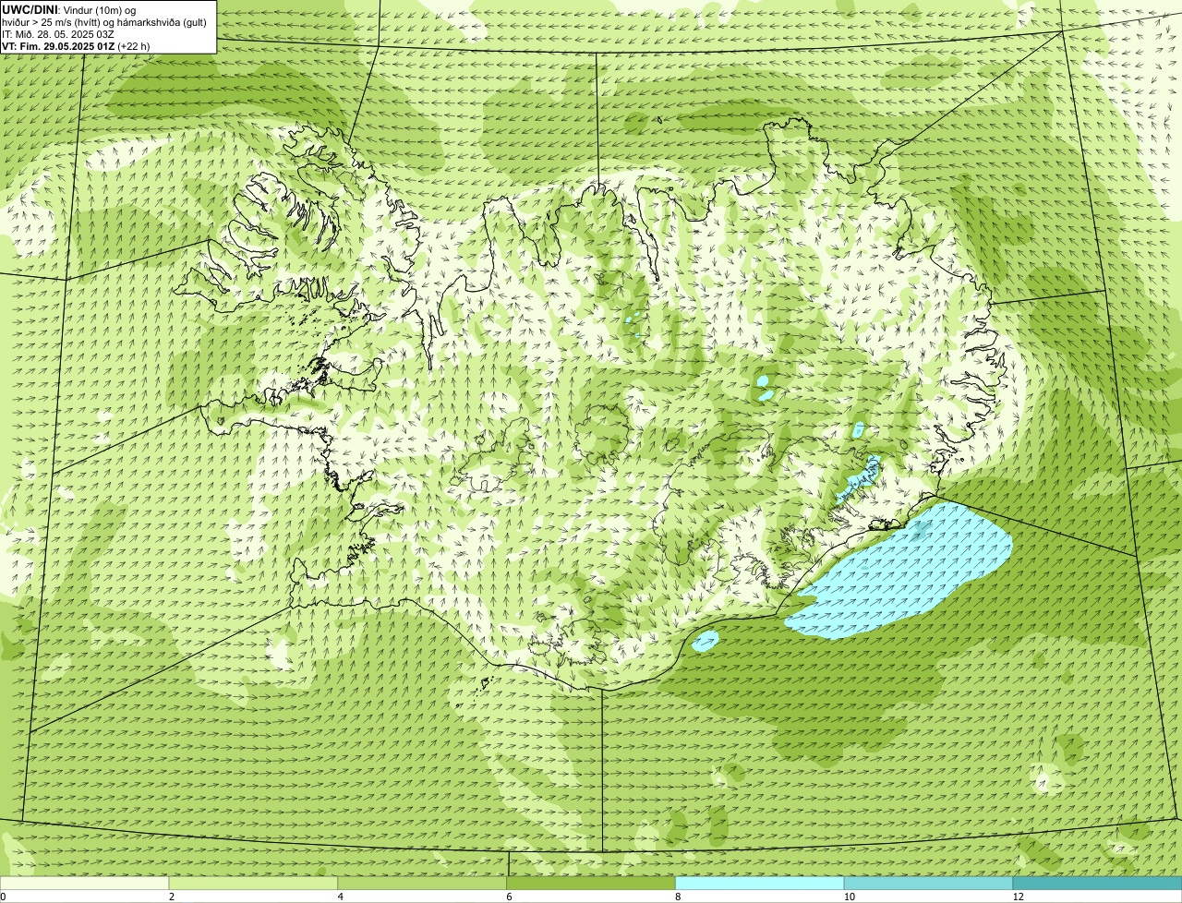
Task: Click the '4' tick label under color bar
Action: [340, 897]
